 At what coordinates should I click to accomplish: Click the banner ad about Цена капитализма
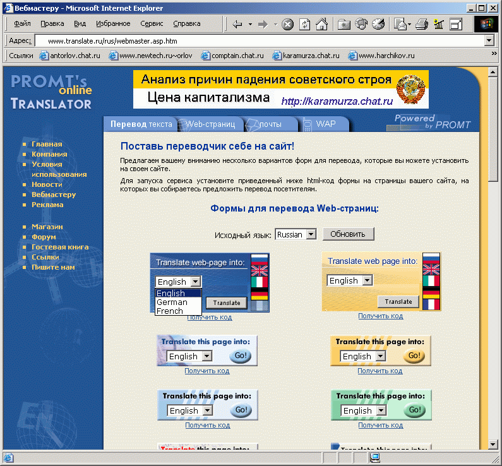click(x=281, y=89)
